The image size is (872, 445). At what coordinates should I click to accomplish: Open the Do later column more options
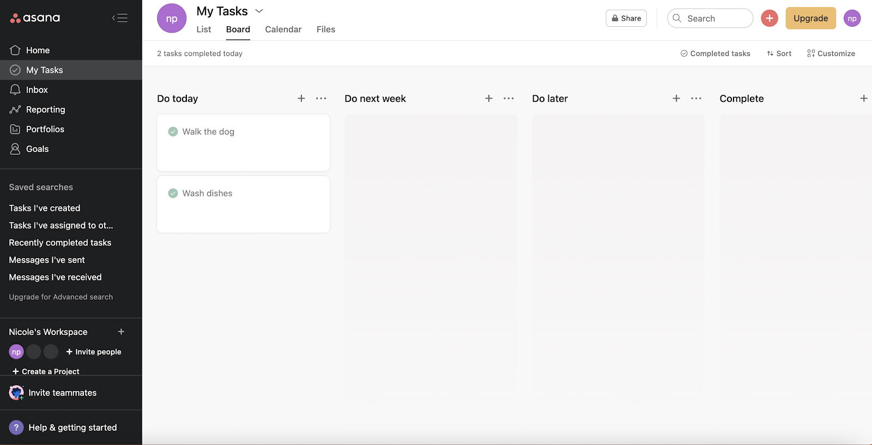(696, 99)
